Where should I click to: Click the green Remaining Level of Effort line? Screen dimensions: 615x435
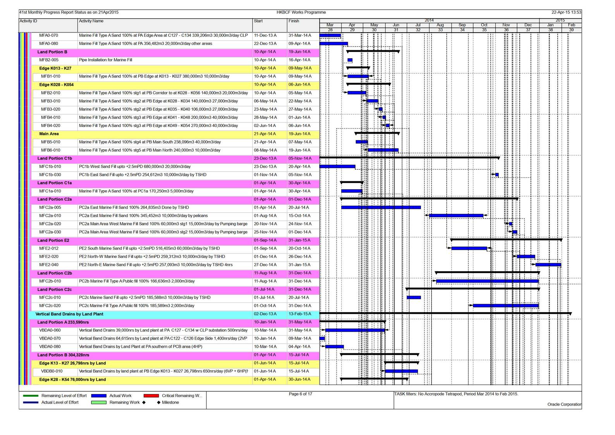point(31,395)
